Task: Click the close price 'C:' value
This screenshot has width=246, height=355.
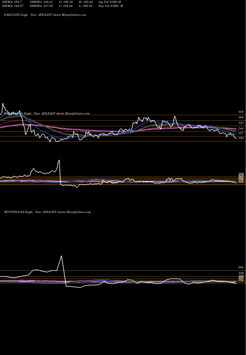Action: [x=66, y=6]
